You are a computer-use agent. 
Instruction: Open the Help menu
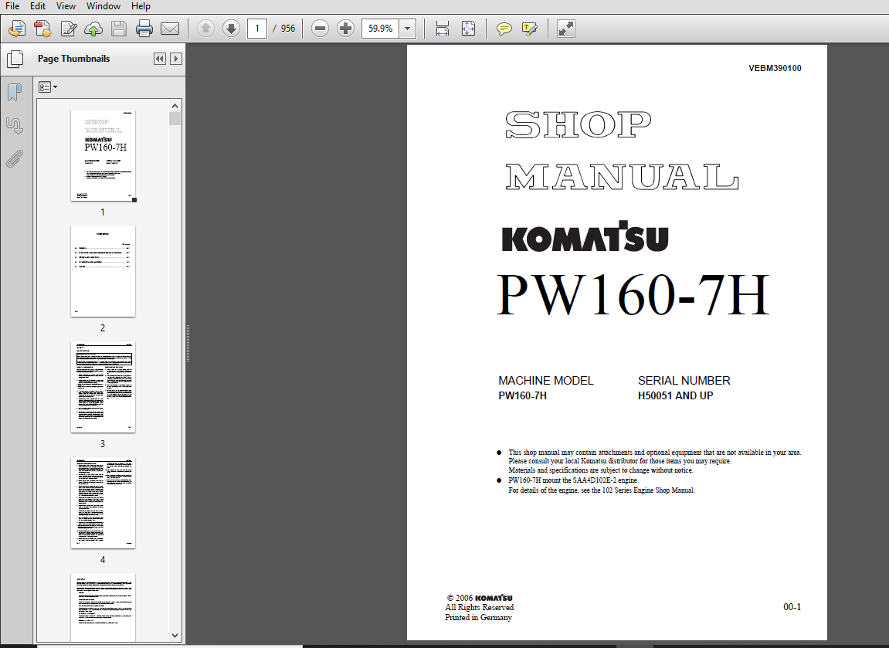141,6
